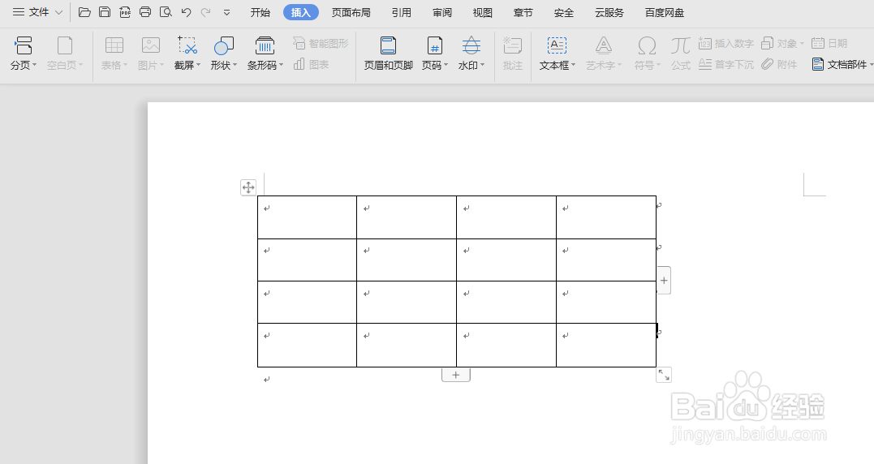Export to PDF icon

click(x=125, y=12)
